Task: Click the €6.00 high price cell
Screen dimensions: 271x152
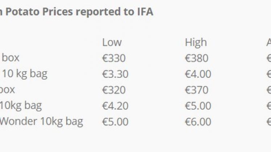Action: [198, 122]
